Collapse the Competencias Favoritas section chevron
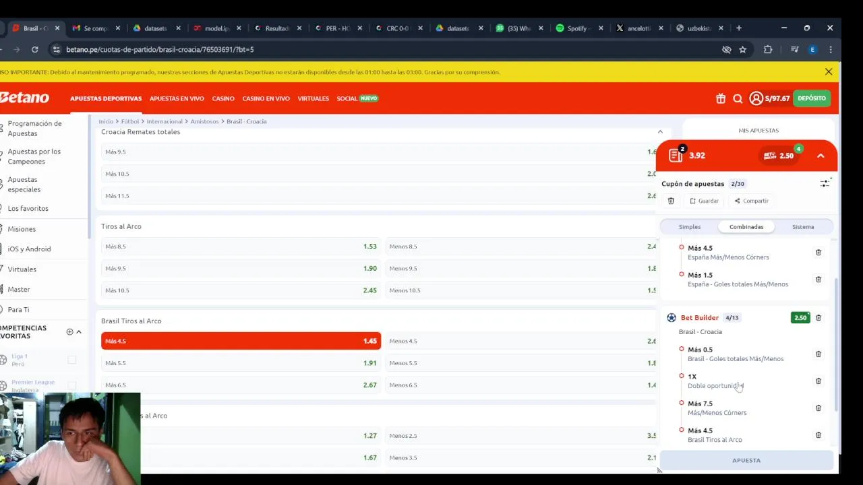Screen dimensions: 863x485 pos(79,331)
